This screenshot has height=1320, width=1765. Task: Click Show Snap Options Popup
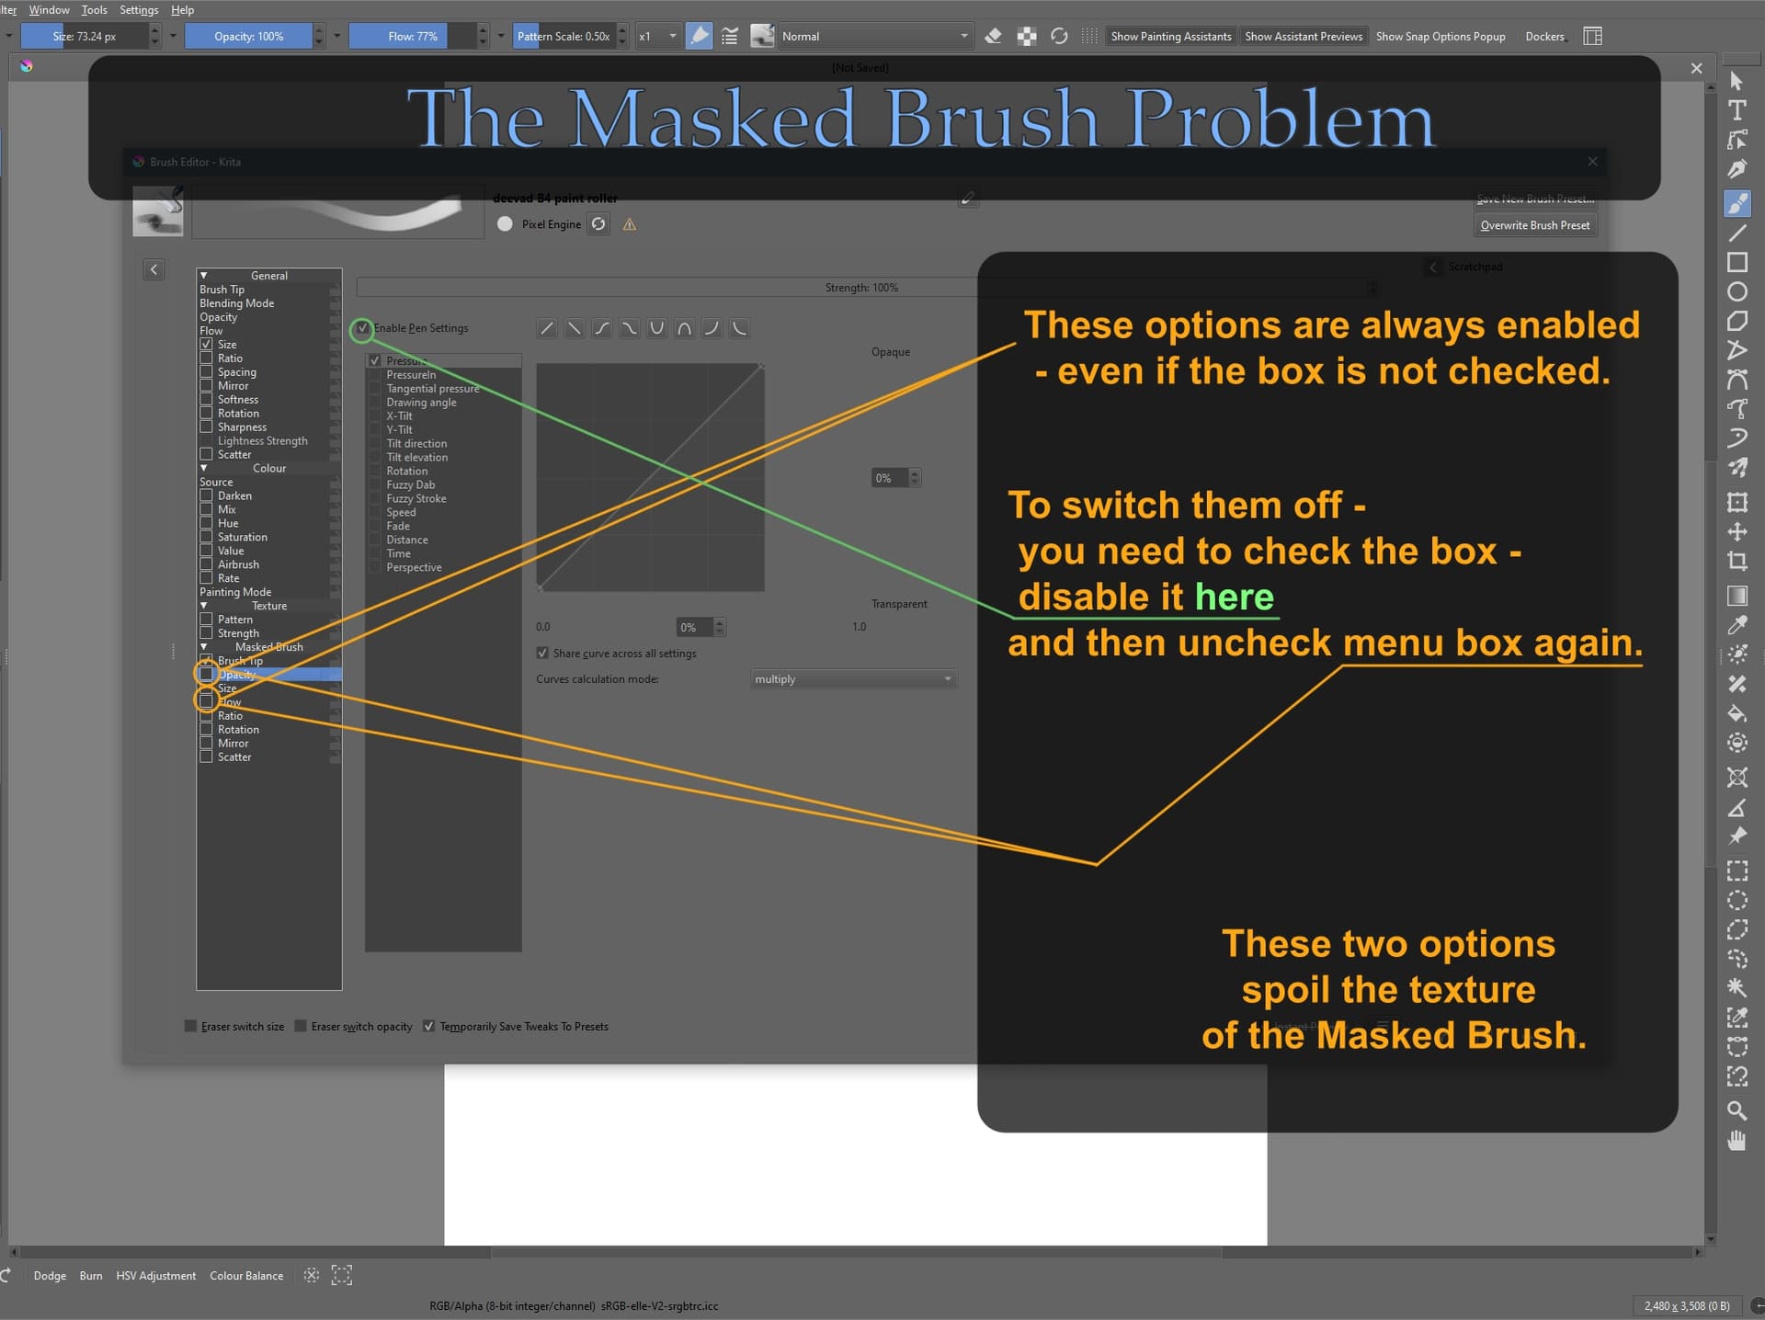[x=1440, y=36]
